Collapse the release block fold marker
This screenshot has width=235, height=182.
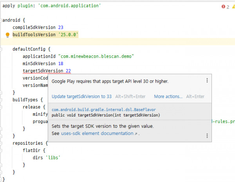(x=1, y=107)
